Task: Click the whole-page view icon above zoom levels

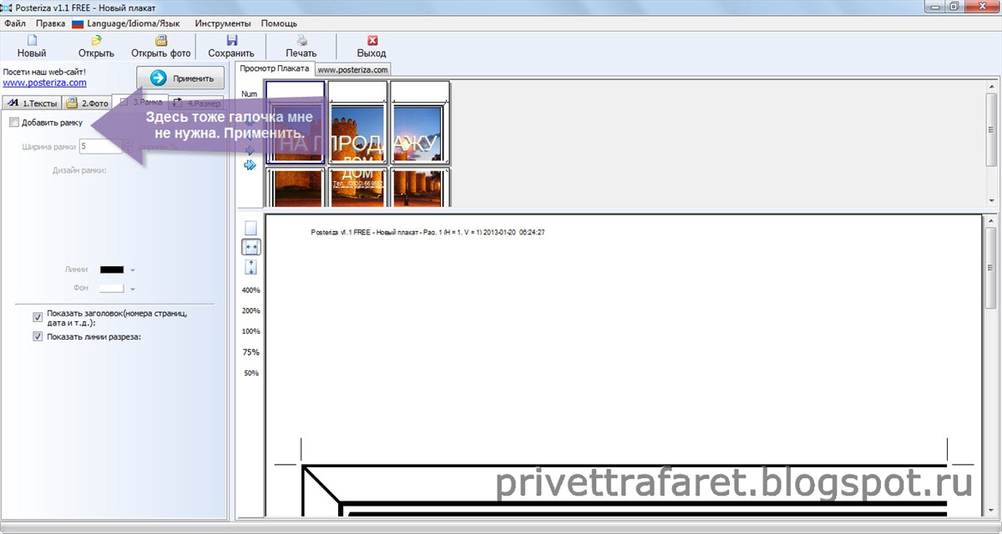Action: click(250, 228)
